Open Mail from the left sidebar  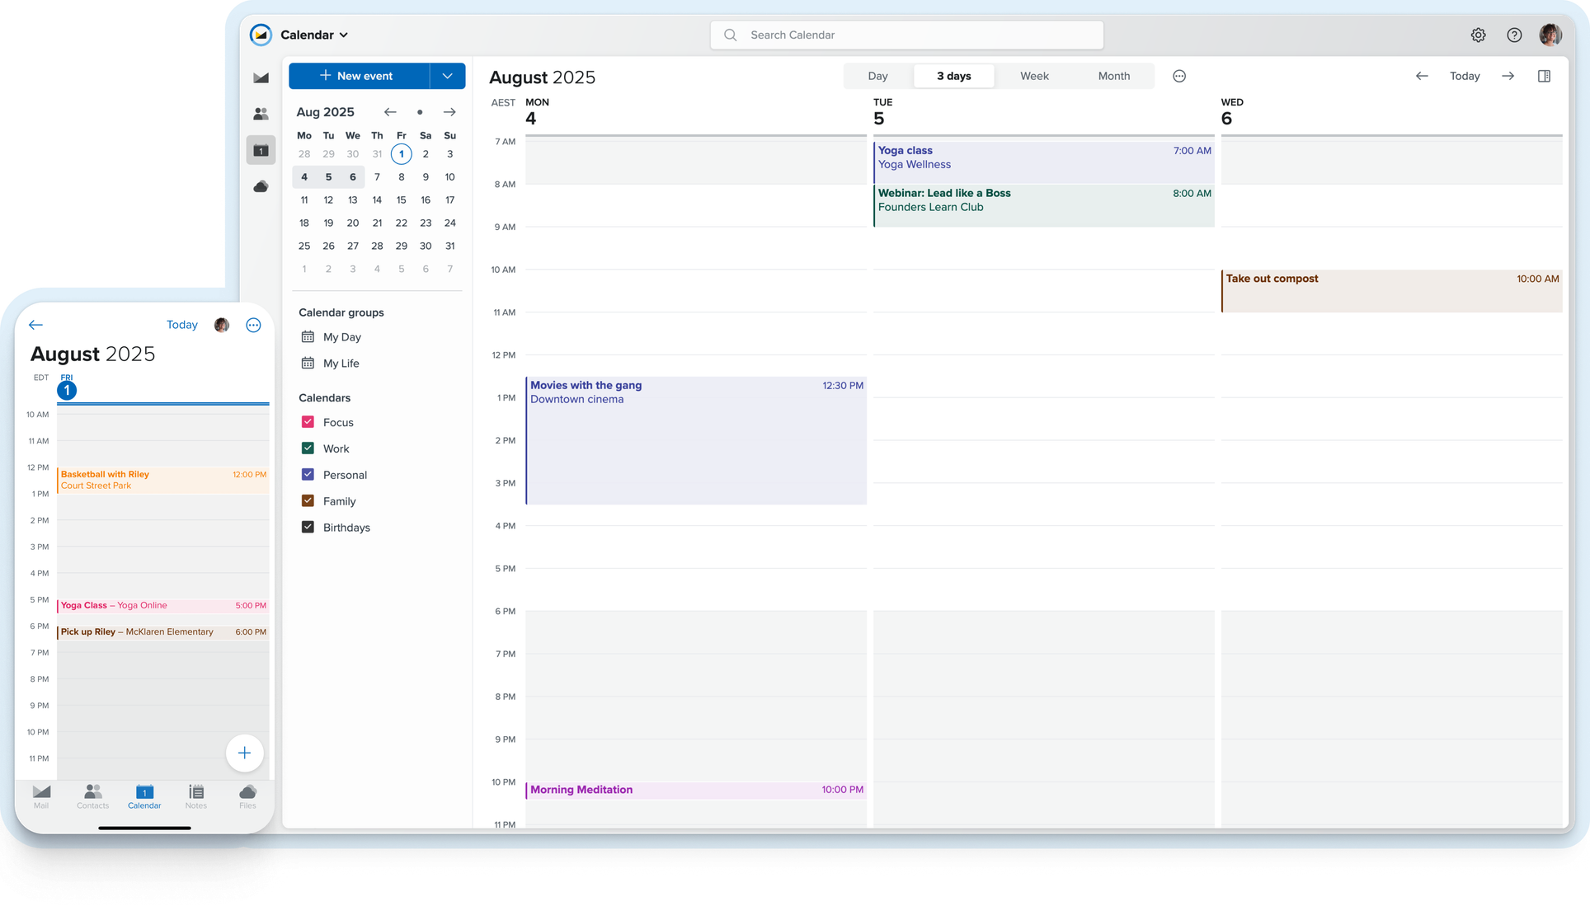coord(261,77)
